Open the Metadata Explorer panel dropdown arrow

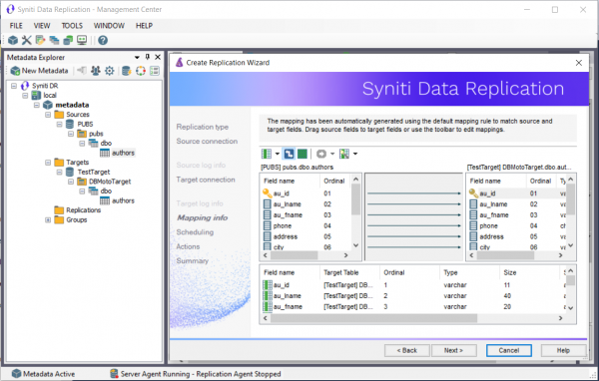coord(137,57)
